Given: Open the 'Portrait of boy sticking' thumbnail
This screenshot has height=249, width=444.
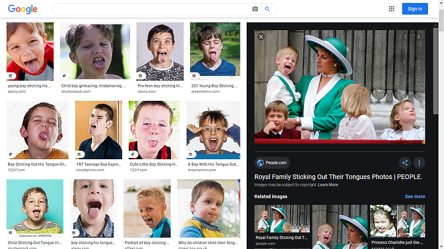Looking at the screenshot, I should coord(147,208).
